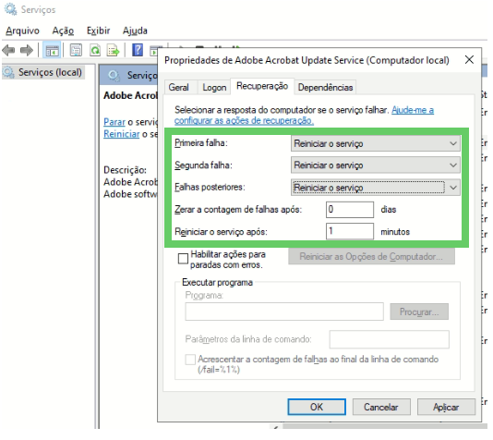
Task: Select Serviços (local) in the tree
Action: click(50, 72)
